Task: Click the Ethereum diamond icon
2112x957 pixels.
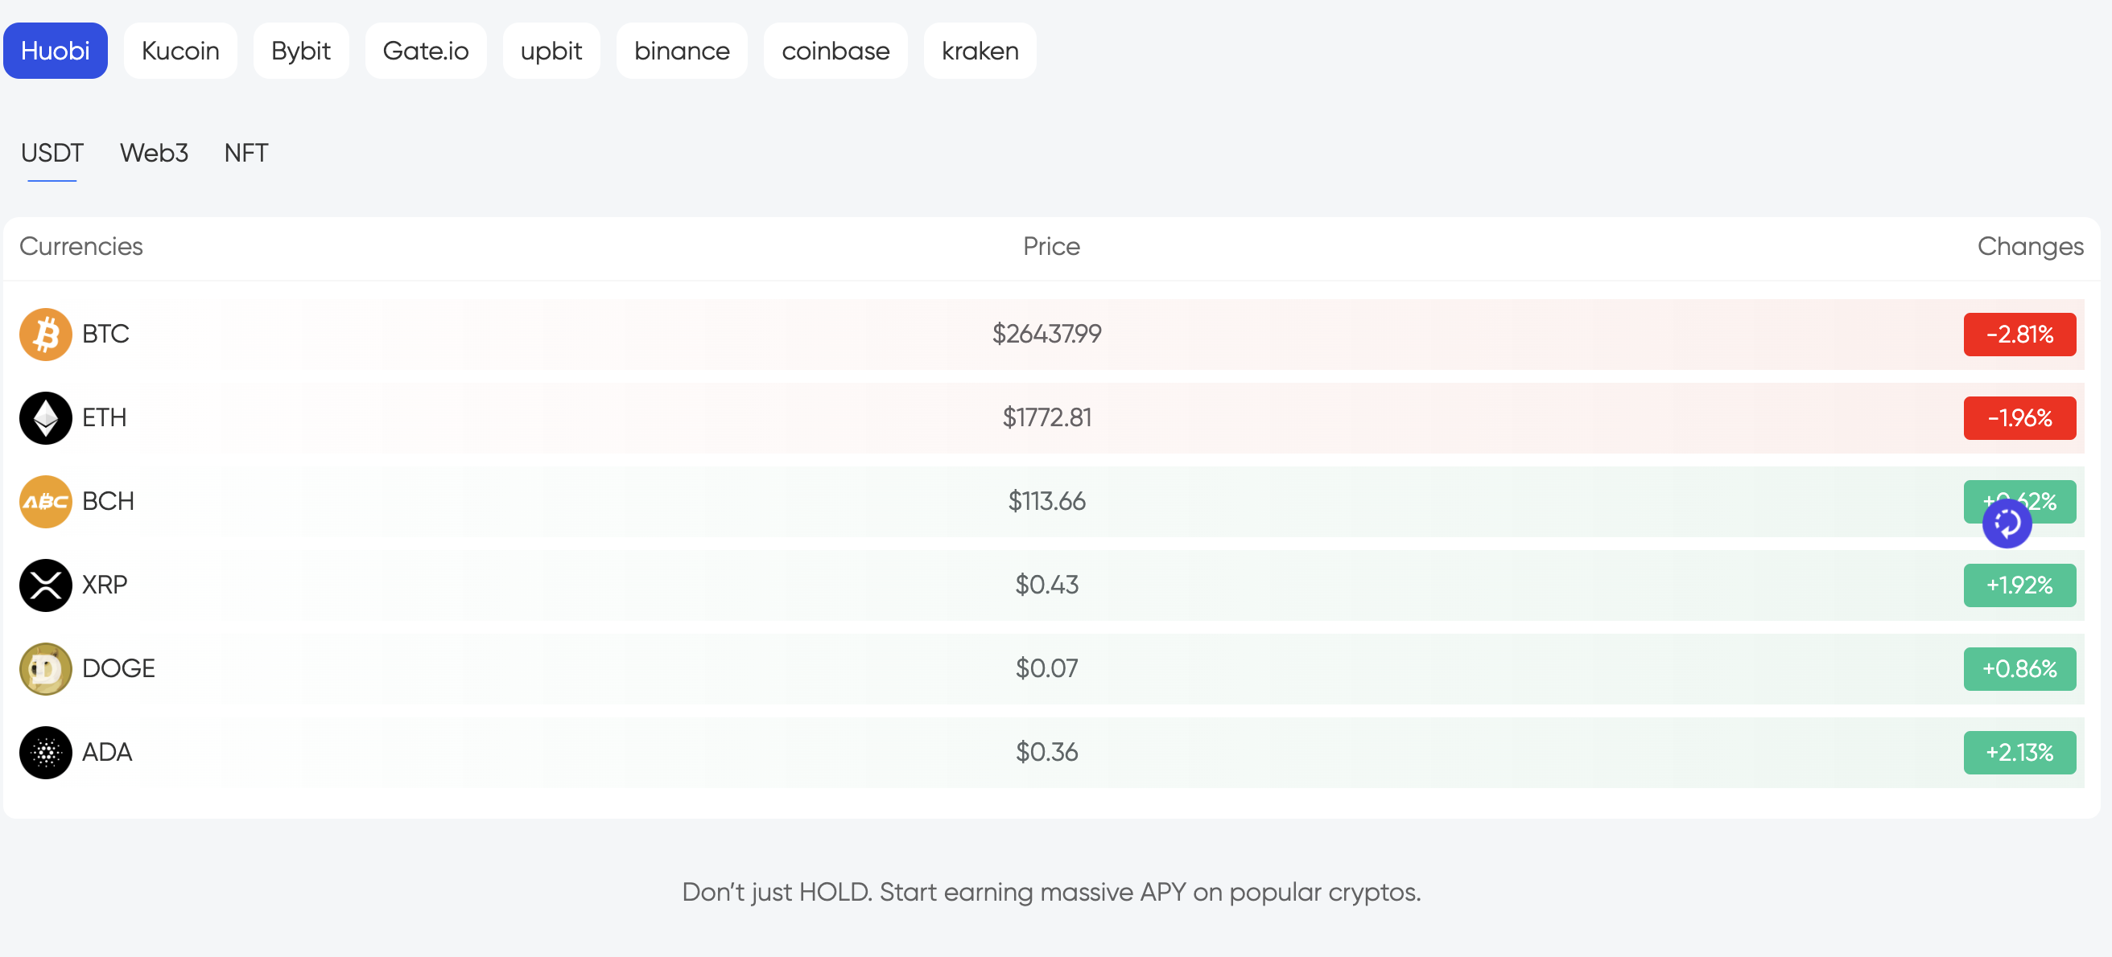Action: pos(46,418)
